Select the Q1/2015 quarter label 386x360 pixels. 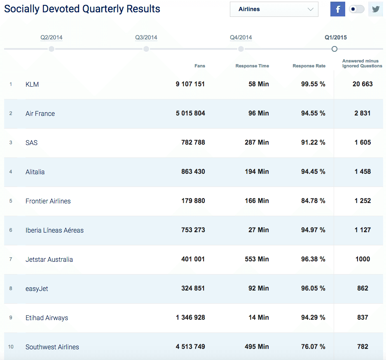pos(336,37)
